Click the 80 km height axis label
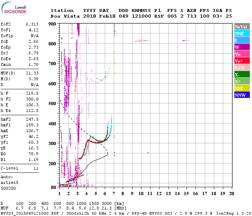 coord(54,188)
